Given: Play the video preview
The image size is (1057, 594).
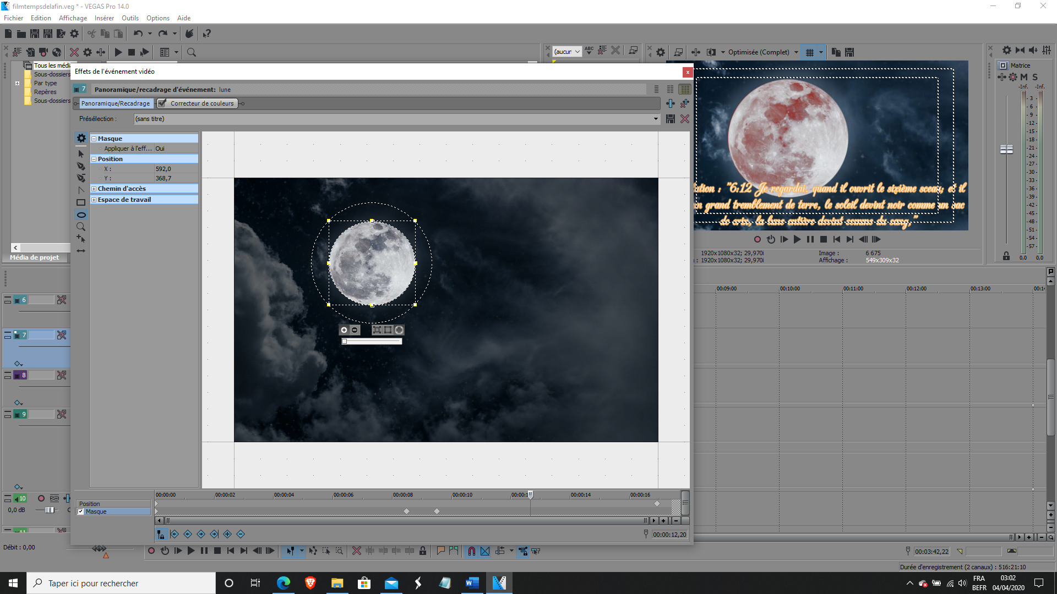Looking at the screenshot, I should pyautogui.click(x=797, y=239).
